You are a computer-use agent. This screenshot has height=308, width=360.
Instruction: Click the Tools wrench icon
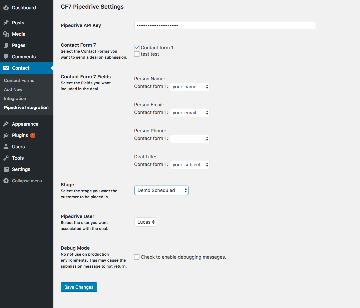[6, 158]
